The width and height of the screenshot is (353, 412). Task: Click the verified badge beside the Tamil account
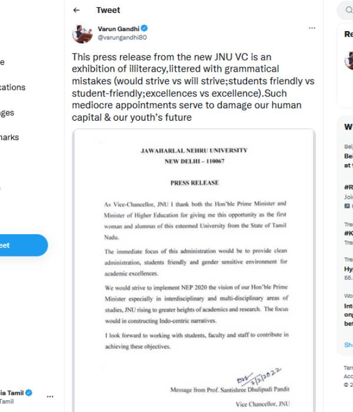[x=28, y=392]
